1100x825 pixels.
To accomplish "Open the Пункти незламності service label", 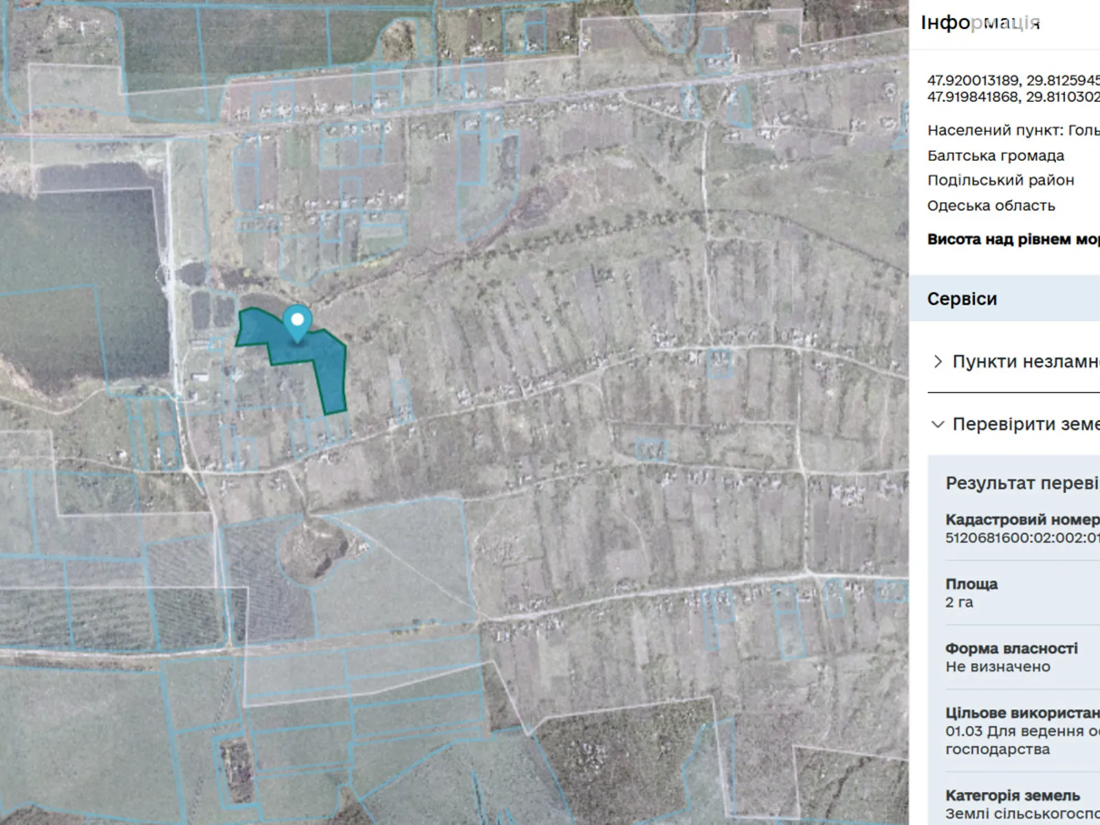I will click(1026, 362).
